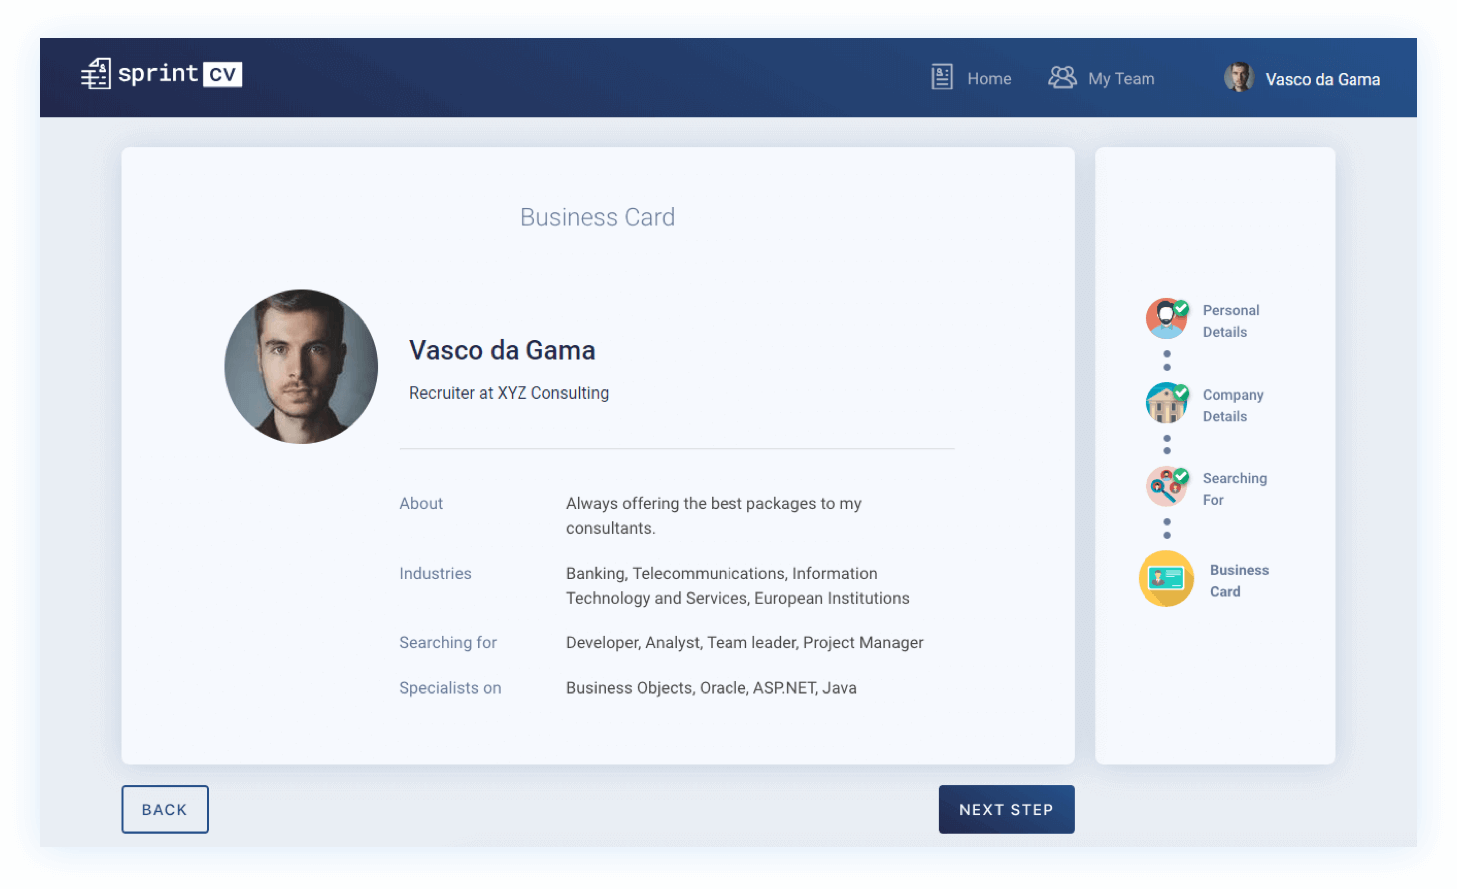Select the My Team menu entry
The width and height of the screenshot is (1457, 889).
tap(1123, 78)
